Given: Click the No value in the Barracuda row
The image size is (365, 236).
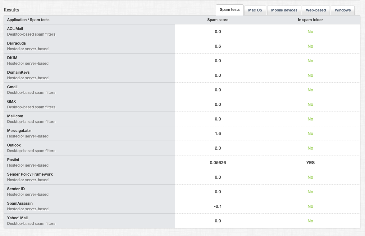Looking at the screenshot, I should pyautogui.click(x=310, y=46).
